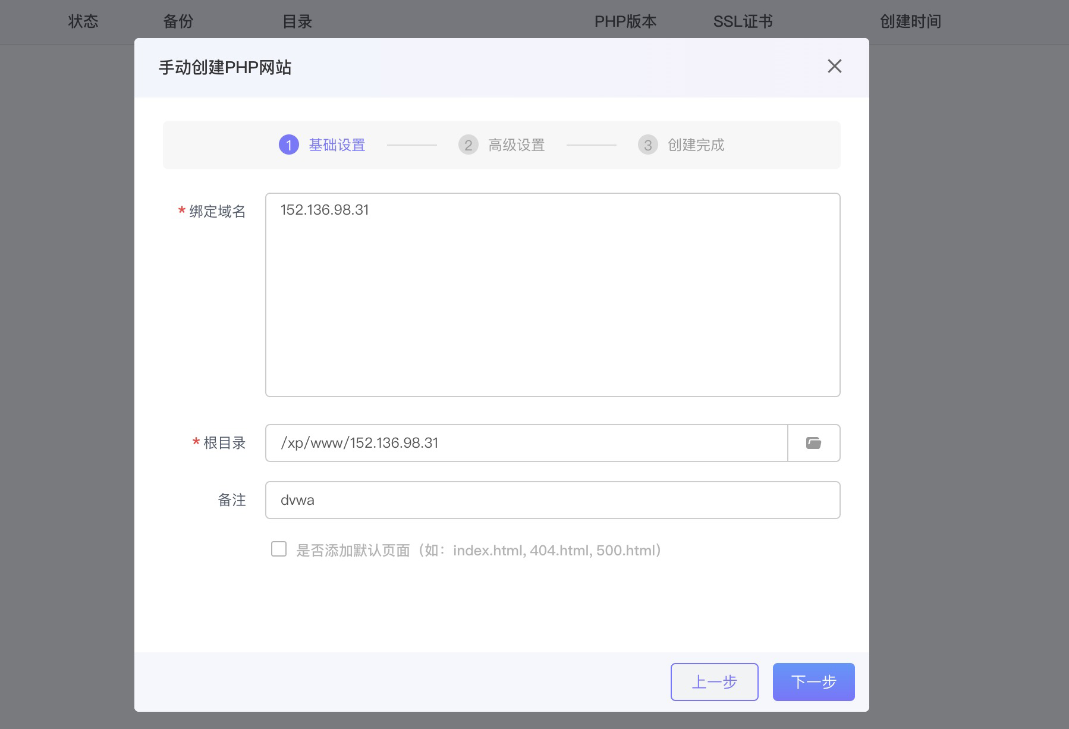Click the 状态 column header
Screen dimensions: 1069x729
(x=83, y=21)
